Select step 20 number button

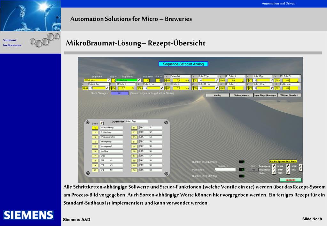pyautogui.click(x=134, y=170)
